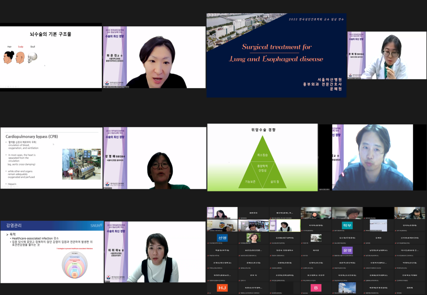Select the purple 윤영 avatar tile
The image size is (427, 295).
(347, 250)
